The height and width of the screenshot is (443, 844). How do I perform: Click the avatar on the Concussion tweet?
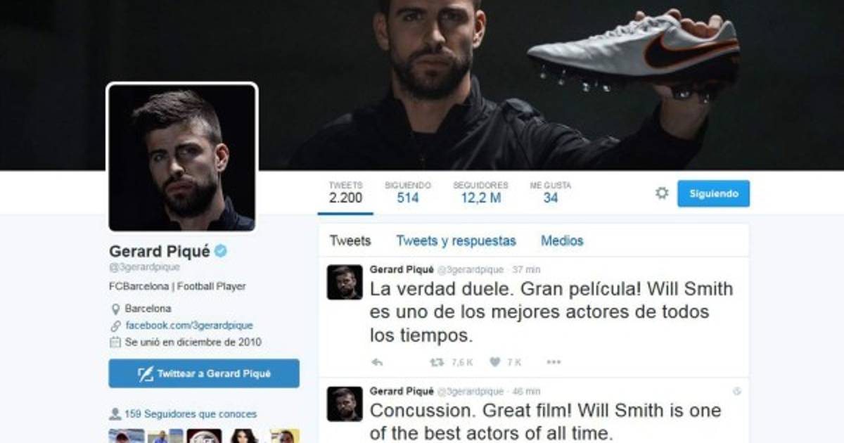(x=345, y=404)
